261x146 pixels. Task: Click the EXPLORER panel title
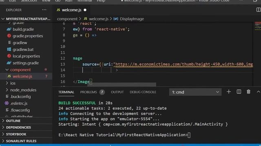(13, 10)
